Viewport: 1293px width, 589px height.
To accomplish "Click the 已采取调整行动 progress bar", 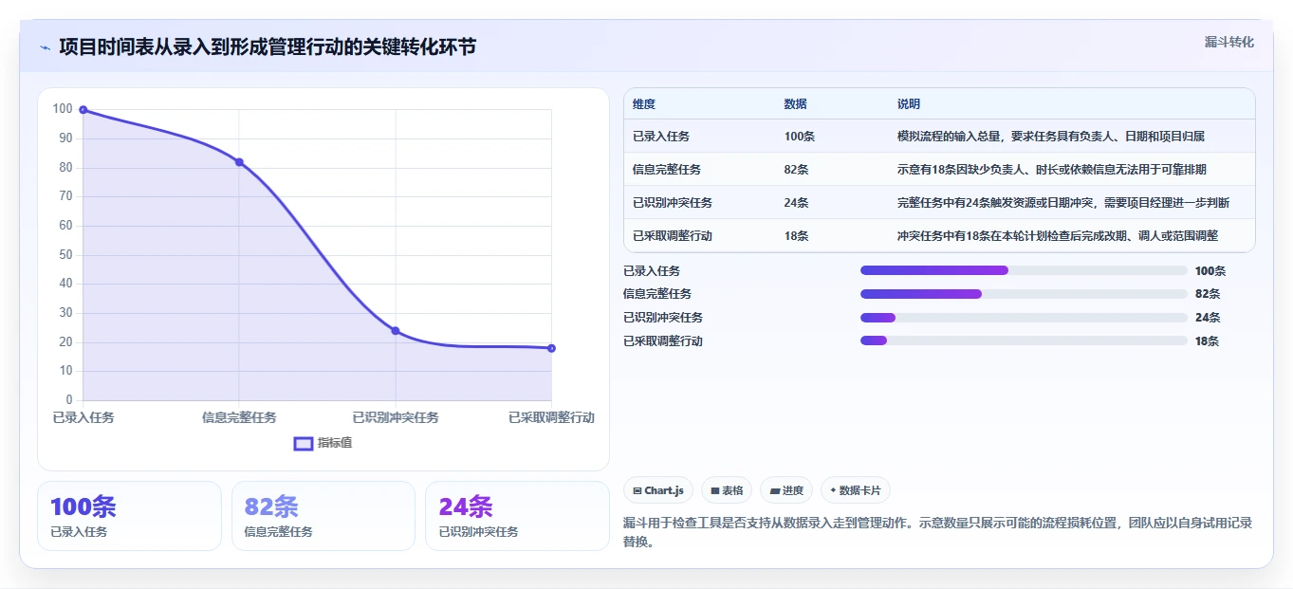I will pos(1024,341).
